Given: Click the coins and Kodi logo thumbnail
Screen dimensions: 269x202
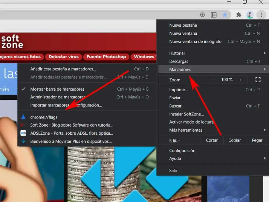Looking at the screenshot, I should 134,174.
